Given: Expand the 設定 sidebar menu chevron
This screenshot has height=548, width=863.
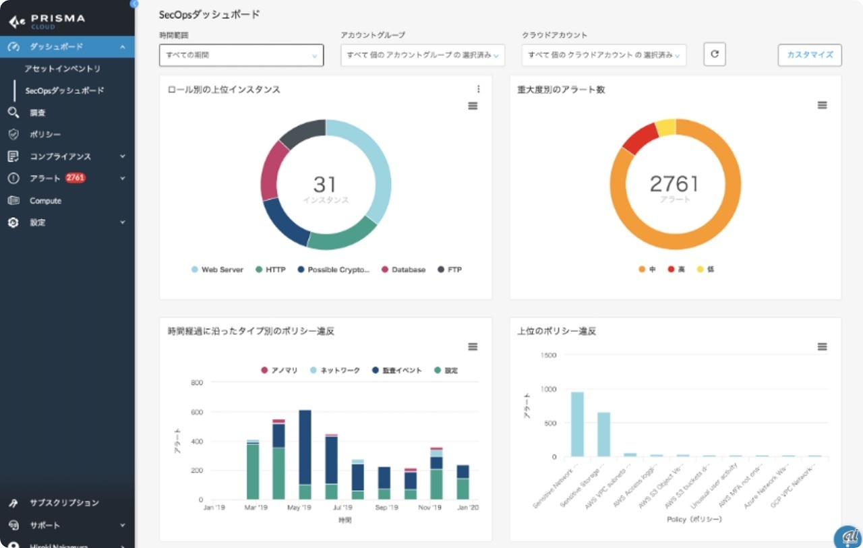Looking at the screenshot, I should point(122,222).
